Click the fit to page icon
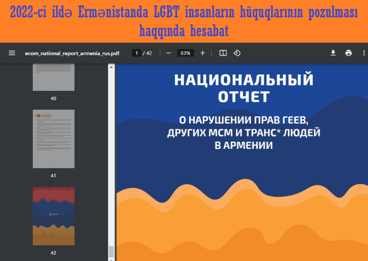This screenshot has height=261, width=368. coord(223,53)
